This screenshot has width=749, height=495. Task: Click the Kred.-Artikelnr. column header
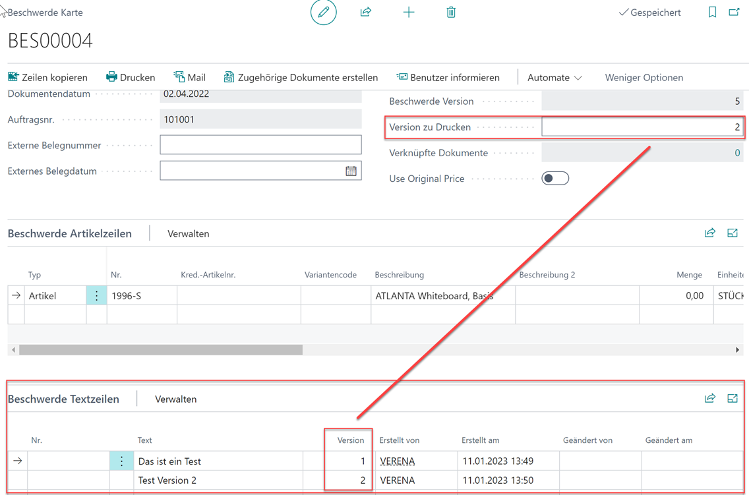(x=208, y=275)
